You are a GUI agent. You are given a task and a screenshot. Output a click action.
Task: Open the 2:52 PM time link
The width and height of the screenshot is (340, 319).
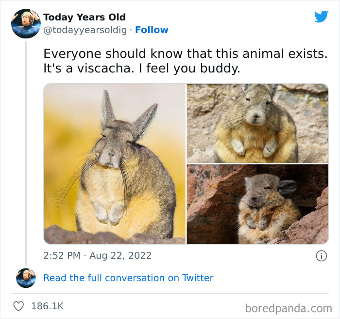62,255
